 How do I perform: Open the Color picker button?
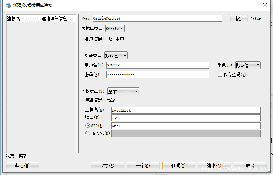pyautogui.click(x=239, y=19)
